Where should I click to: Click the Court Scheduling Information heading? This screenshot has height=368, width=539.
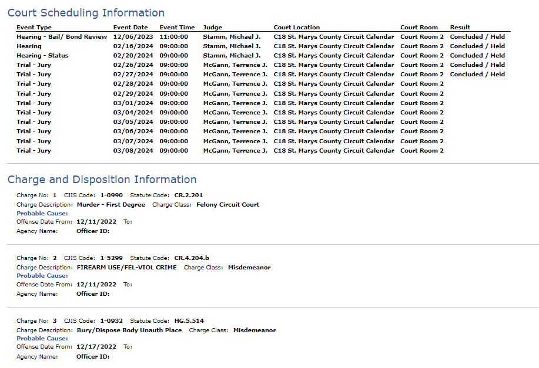(x=86, y=13)
